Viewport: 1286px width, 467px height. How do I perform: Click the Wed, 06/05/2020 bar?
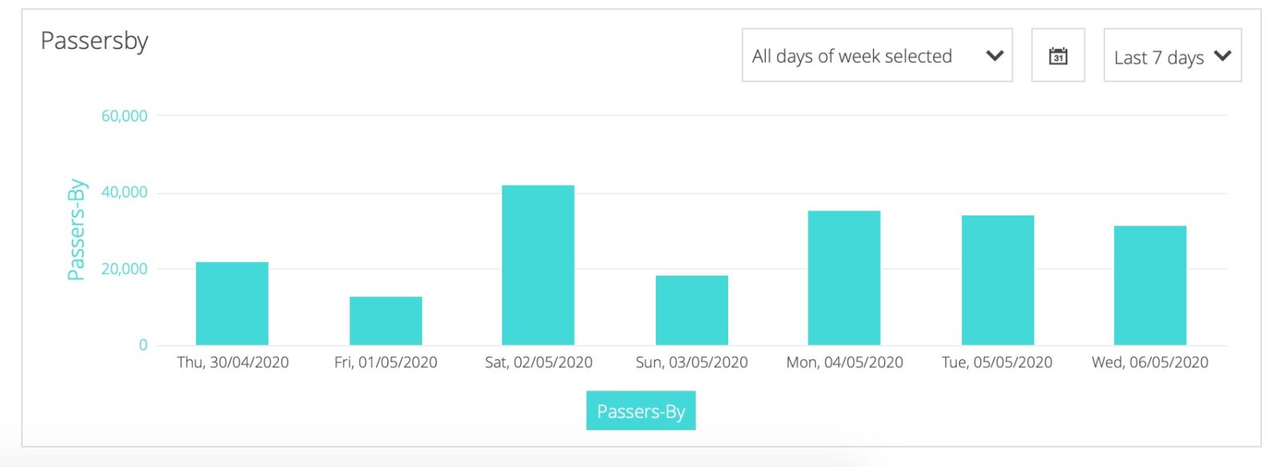click(1150, 285)
